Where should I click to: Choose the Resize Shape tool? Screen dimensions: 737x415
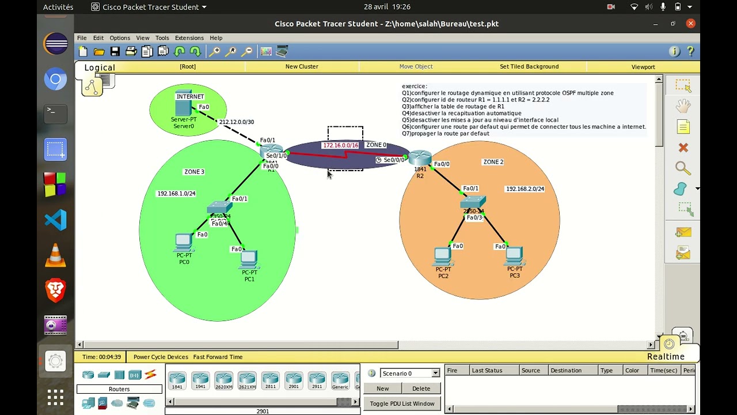click(684, 209)
